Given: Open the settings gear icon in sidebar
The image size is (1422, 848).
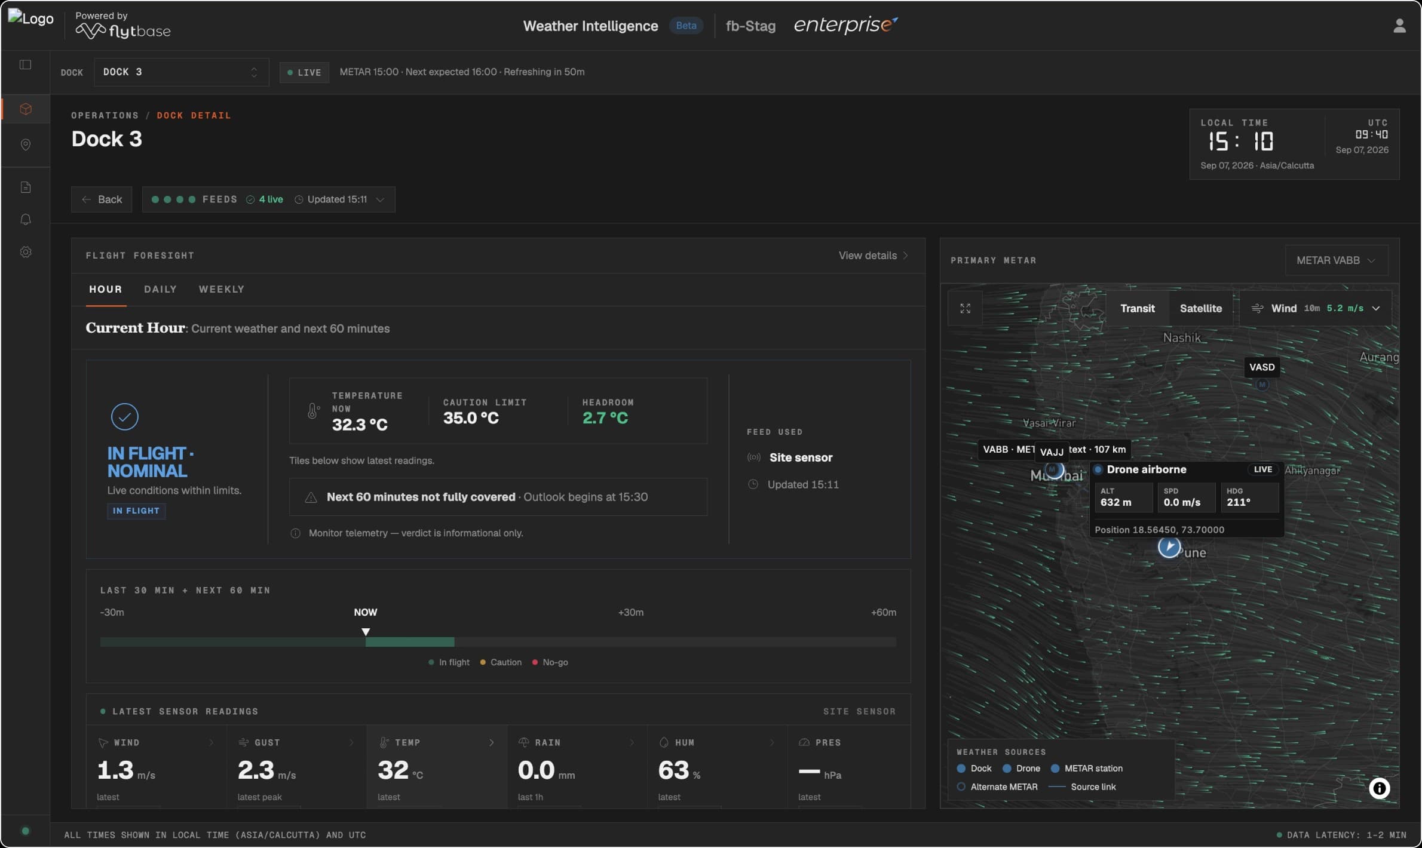Looking at the screenshot, I should coord(25,252).
